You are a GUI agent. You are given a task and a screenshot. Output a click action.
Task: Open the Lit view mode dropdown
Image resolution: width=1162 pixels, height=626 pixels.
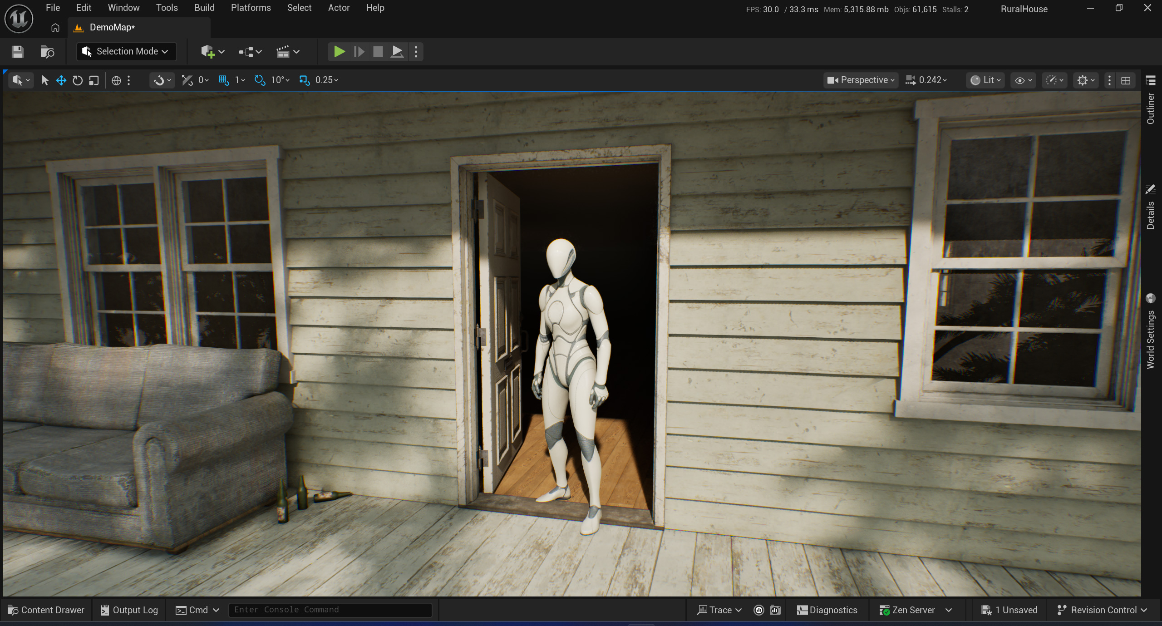point(985,80)
